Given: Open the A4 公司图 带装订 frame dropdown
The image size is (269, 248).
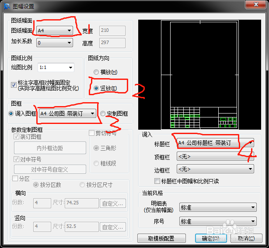Looking at the screenshot, I should pyautogui.click(x=67, y=114).
